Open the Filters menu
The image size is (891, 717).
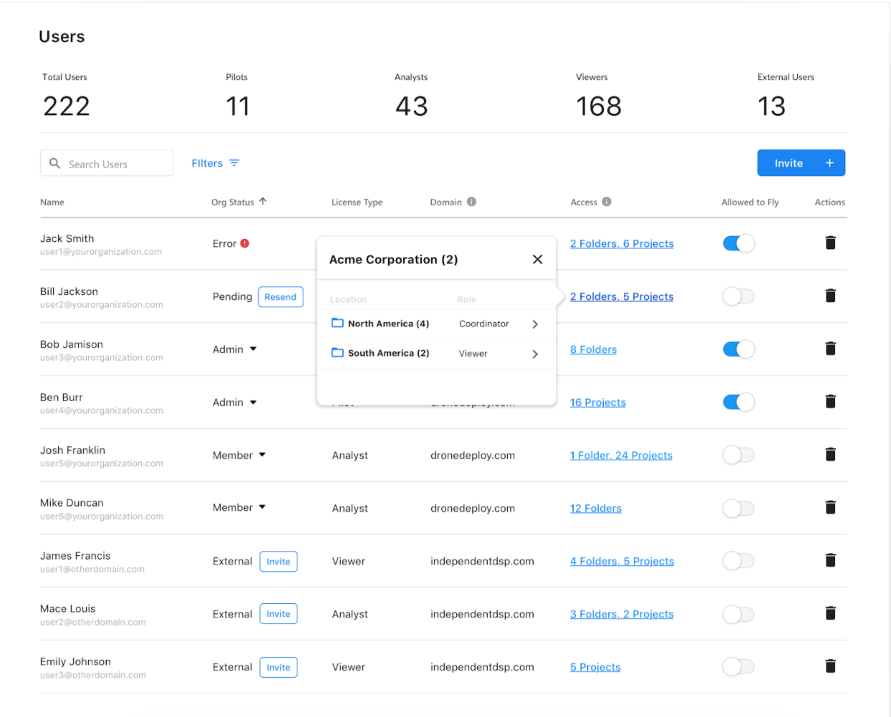[x=216, y=163]
